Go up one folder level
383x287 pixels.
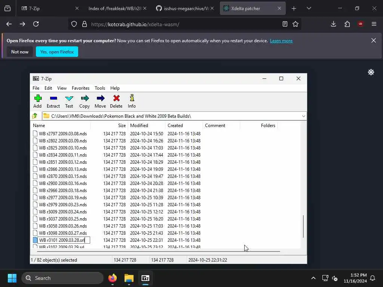(35, 116)
